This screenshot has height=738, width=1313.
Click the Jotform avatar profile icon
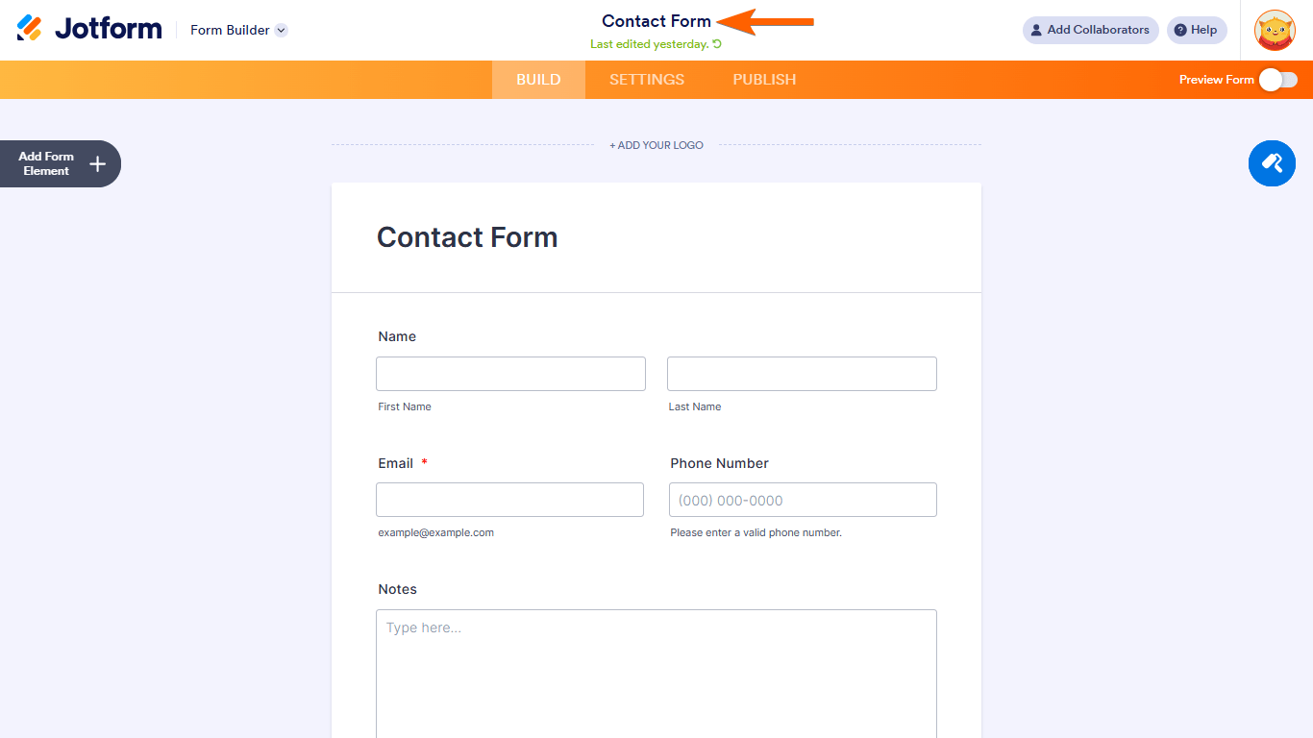pyautogui.click(x=1275, y=30)
